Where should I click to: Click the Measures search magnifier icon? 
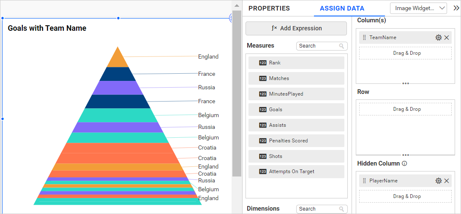[341, 46]
